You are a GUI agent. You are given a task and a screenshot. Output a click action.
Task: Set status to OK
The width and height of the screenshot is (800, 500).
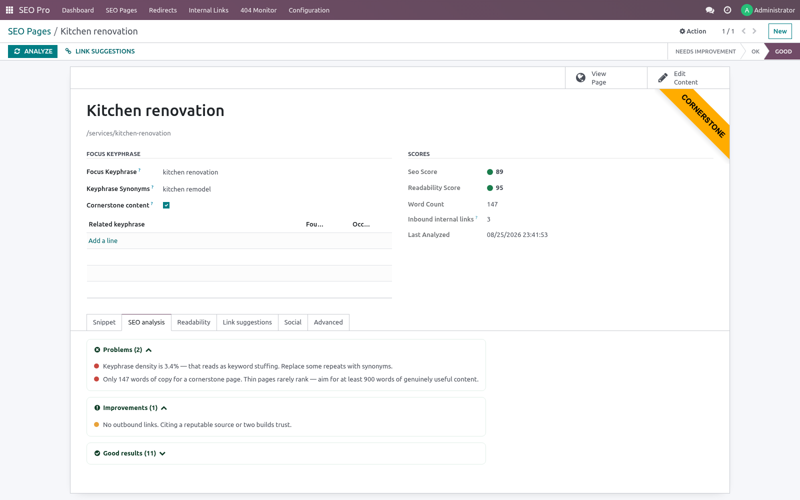point(755,51)
